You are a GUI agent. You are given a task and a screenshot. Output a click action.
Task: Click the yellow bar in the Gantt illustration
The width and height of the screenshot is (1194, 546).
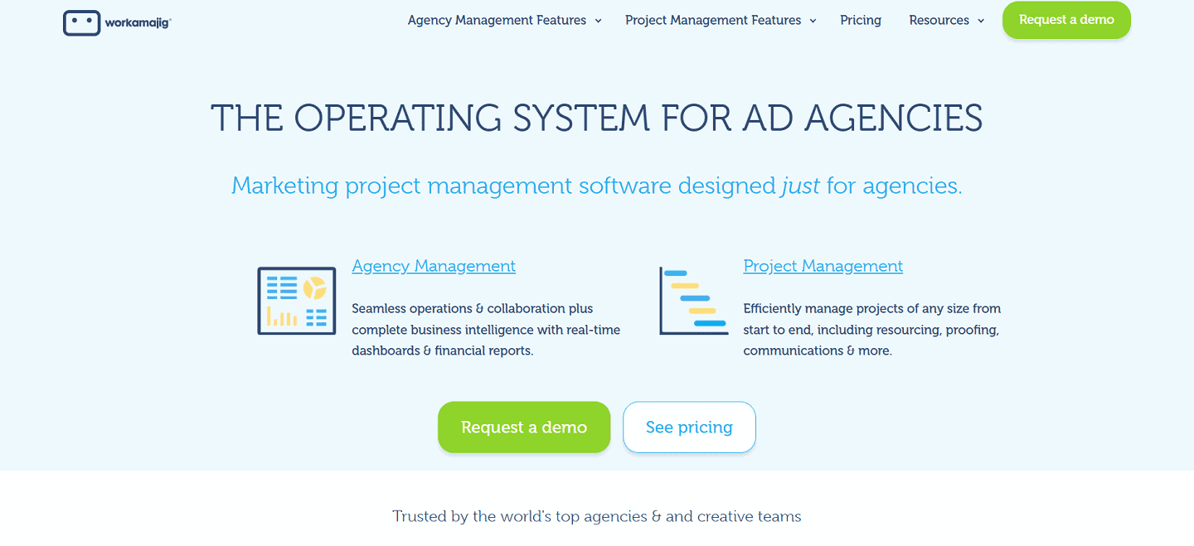pos(685,285)
